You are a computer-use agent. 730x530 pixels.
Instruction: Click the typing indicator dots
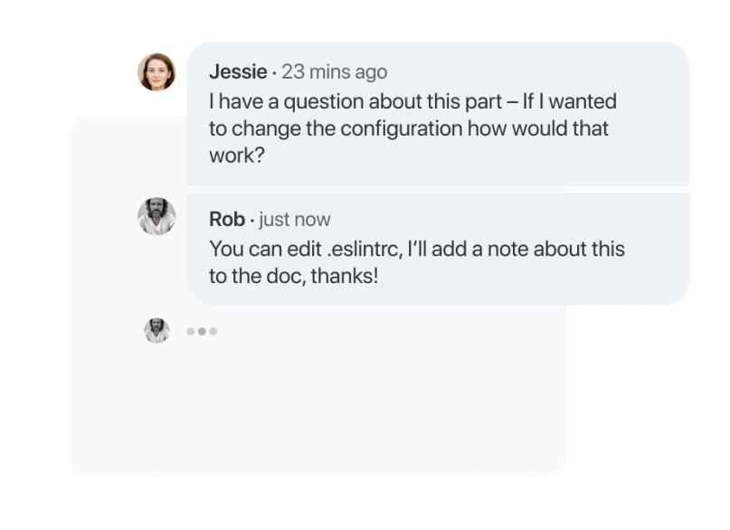click(x=202, y=331)
